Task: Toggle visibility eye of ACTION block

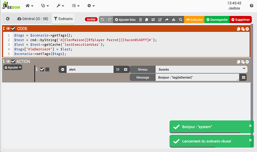Action: 8,61
